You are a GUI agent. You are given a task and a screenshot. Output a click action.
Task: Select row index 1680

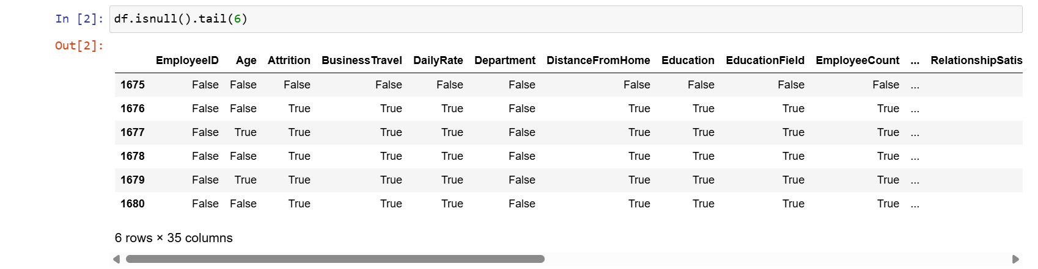tap(133, 204)
